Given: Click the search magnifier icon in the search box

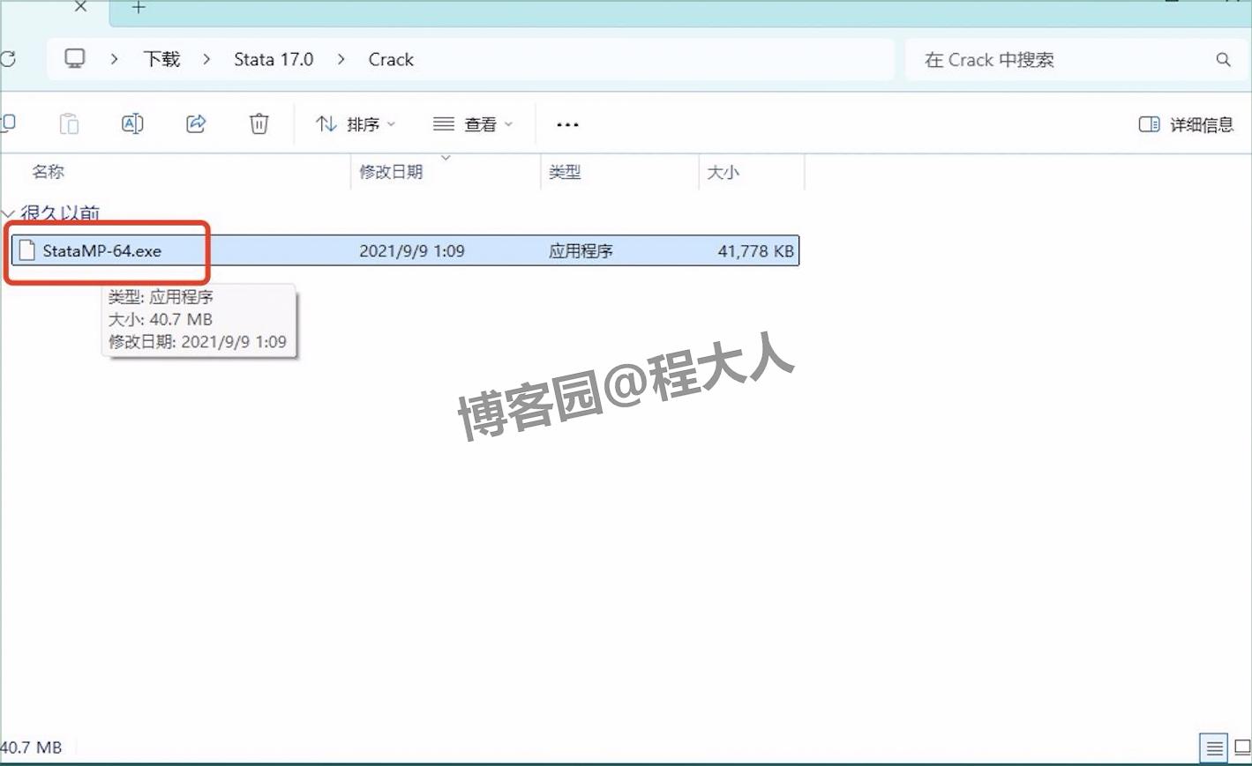Looking at the screenshot, I should (x=1223, y=59).
